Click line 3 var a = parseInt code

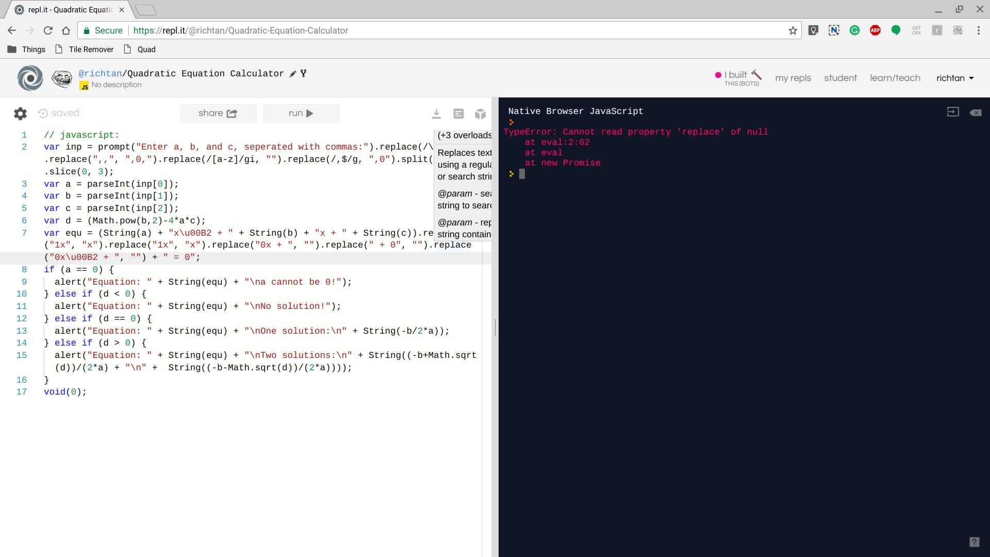pyautogui.click(x=111, y=184)
